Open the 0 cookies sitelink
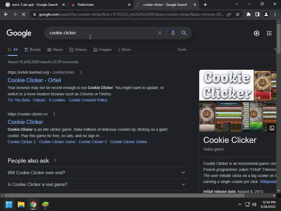Image resolution: width=281 pixels, height=211 pixels. (x=57, y=100)
